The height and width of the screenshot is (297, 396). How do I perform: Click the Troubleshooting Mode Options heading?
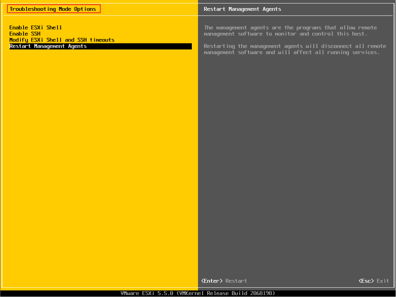[53, 9]
